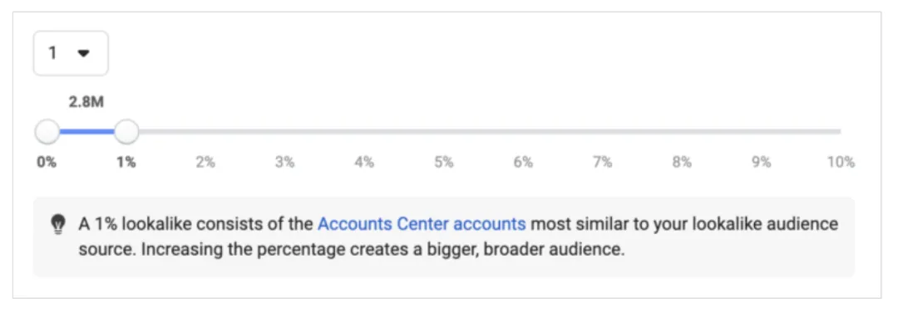
Task: Click slider track above 9%
Action: click(761, 131)
